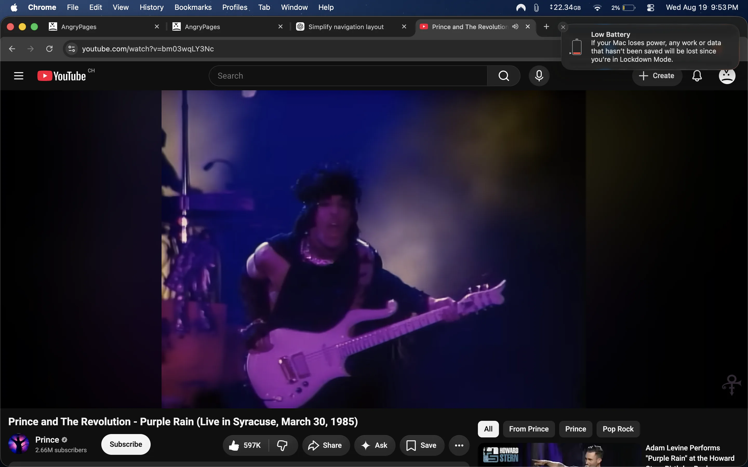Image resolution: width=748 pixels, height=467 pixels.
Task: Reload the YouTube page
Action: 49,49
